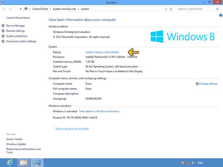Click the System window title bar icon
Image resolution: width=223 pixels, height=167 pixels.
point(2,2)
